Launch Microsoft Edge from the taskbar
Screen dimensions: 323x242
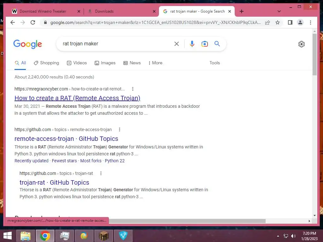(84, 236)
